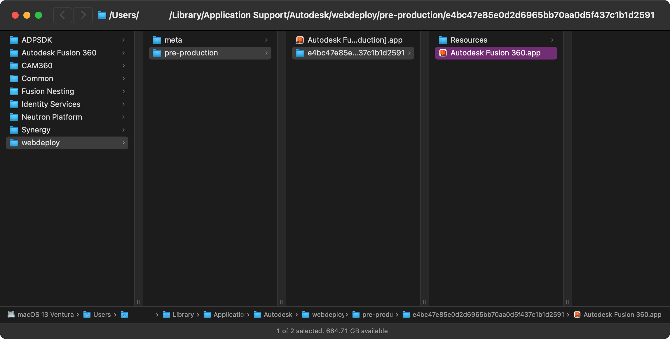Expand the ADPSDK folder chevron
Image resolution: width=670 pixels, height=339 pixels.
coord(123,40)
